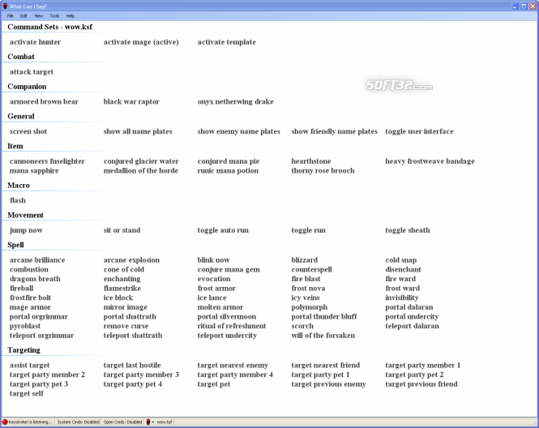Viewport: 539px width, 428px height.
Task: Click 'Open Cmds: Disabled' status entry
Action: click(122, 422)
